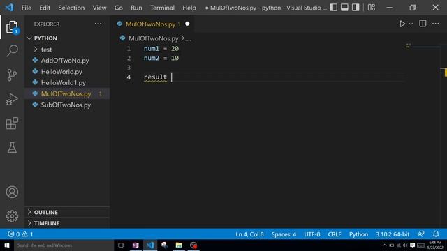Open the Testing flask view
The height and width of the screenshot is (251, 447).
(x=12, y=147)
